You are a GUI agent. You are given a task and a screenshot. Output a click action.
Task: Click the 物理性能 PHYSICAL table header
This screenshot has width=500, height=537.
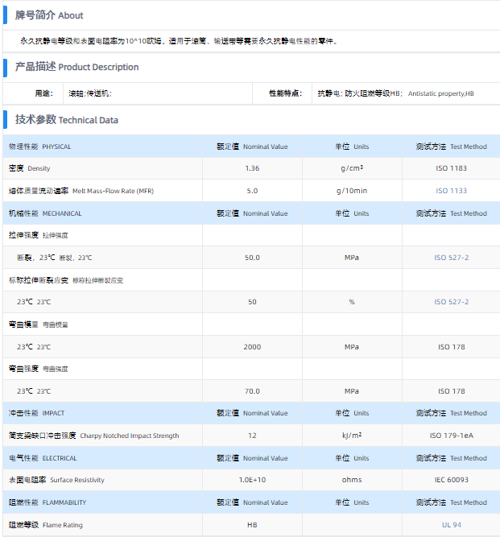[x=40, y=147]
